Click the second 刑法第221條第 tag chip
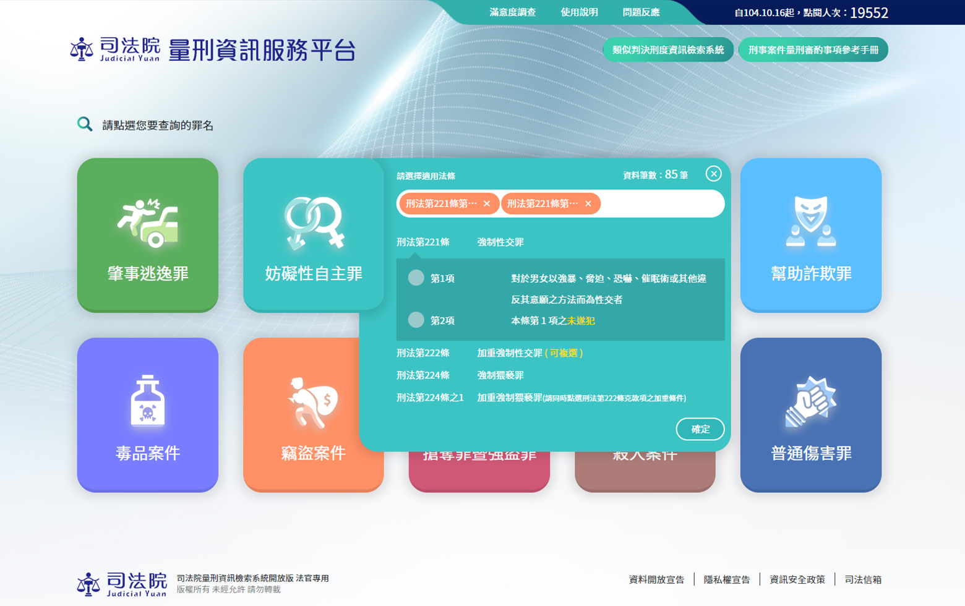This screenshot has height=606, width=965. (x=551, y=203)
